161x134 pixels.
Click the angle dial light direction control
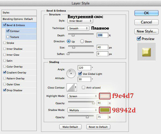click(x=71, y=73)
